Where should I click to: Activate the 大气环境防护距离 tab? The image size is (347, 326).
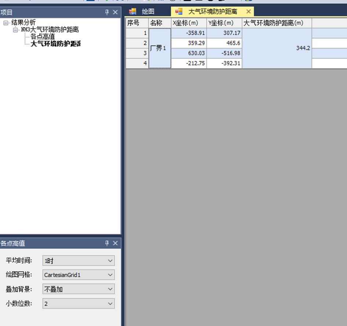click(212, 12)
